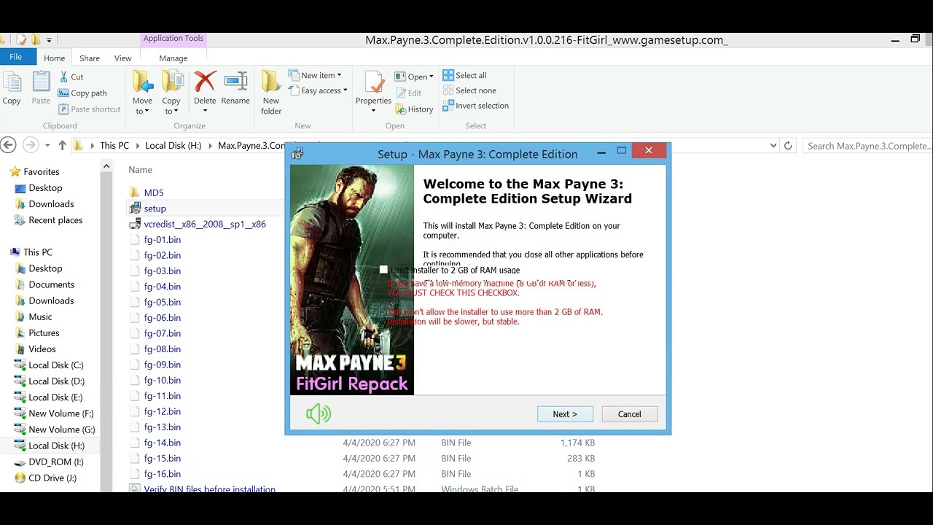
Task: Open the recent locations dropdown arrow
Action: click(x=47, y=146)
